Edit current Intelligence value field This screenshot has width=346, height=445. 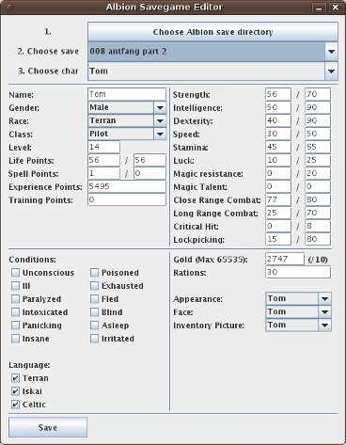(278, 107)
